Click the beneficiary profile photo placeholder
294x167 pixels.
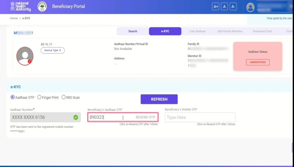point(25,56)
